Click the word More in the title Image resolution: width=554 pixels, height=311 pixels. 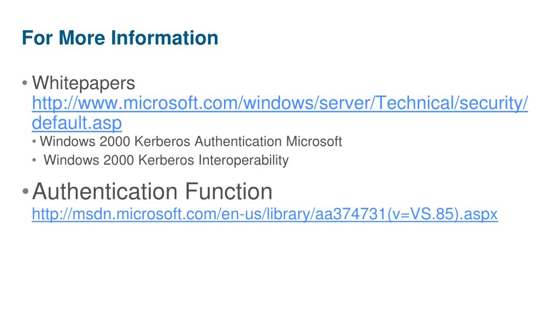tap(82, 38)
